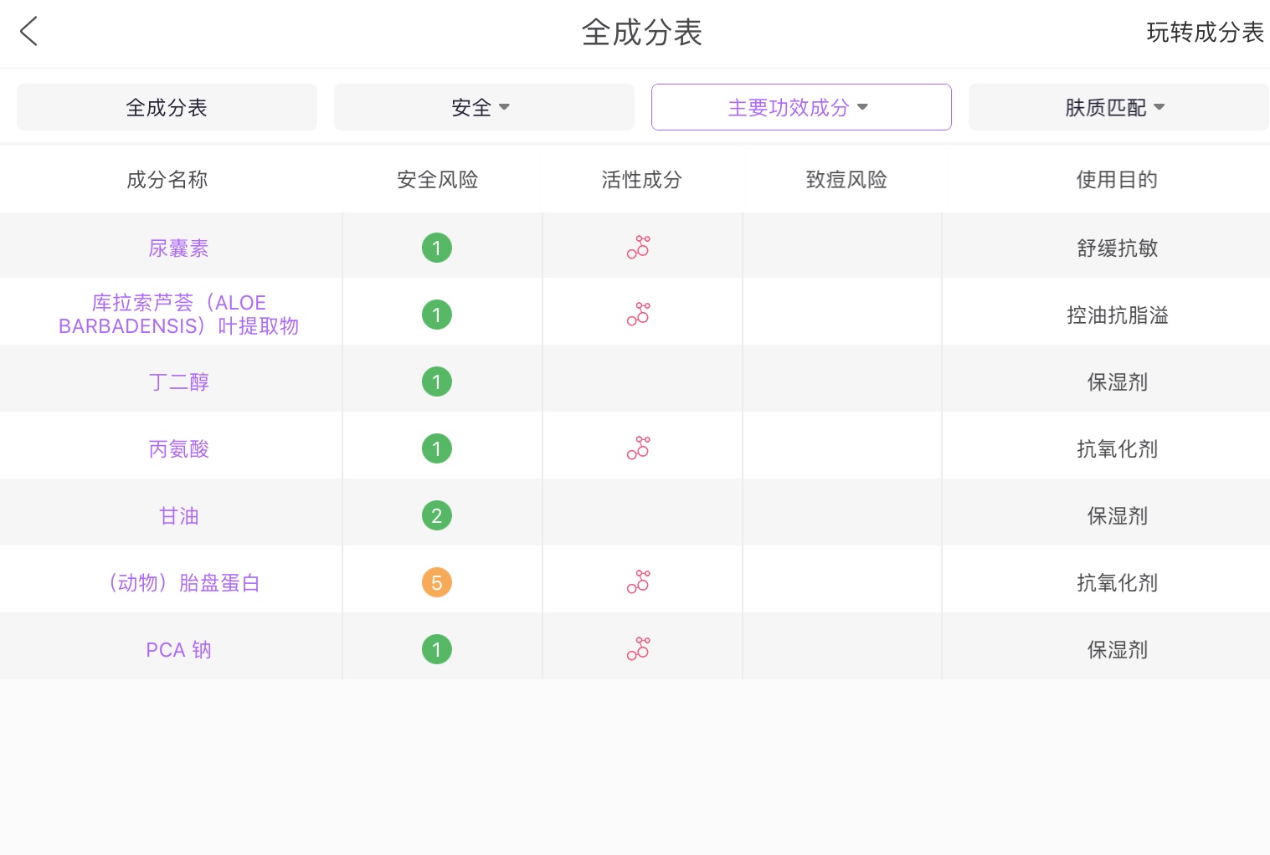Viewport: 1270px width, 855px height.
Task: Click the green safety badge 1 for 尿囊素
Action: pyautogui.click(x=436, y=248)
